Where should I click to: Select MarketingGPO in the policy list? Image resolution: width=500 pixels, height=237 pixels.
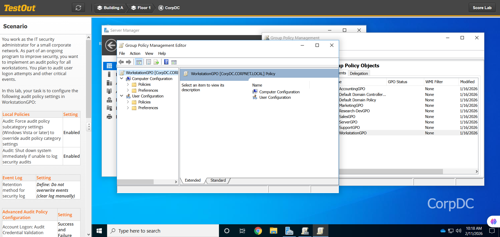[351, 106]
